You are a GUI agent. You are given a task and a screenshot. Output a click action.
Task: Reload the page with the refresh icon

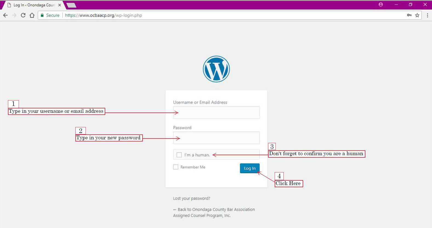pos(23,15)
